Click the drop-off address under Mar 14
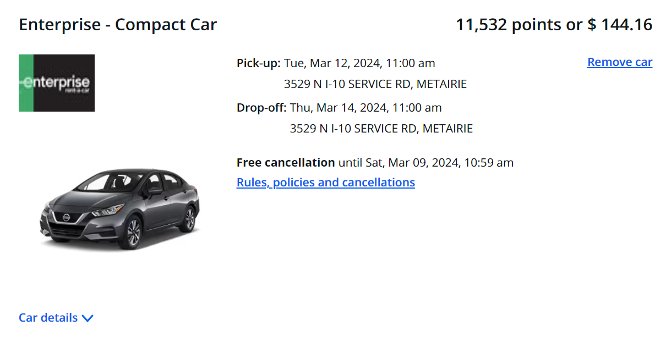 [x=381, y=129]
